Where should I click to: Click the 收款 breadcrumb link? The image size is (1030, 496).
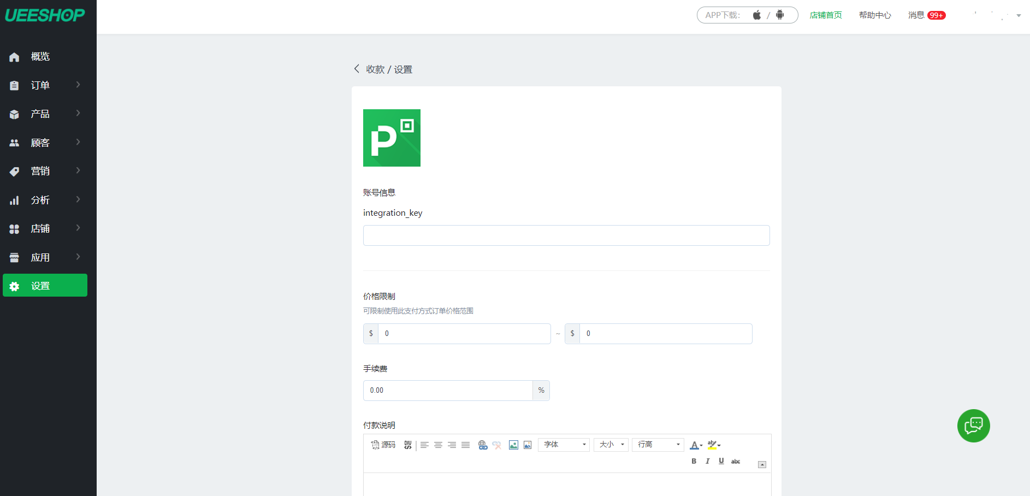coord(375,69)
